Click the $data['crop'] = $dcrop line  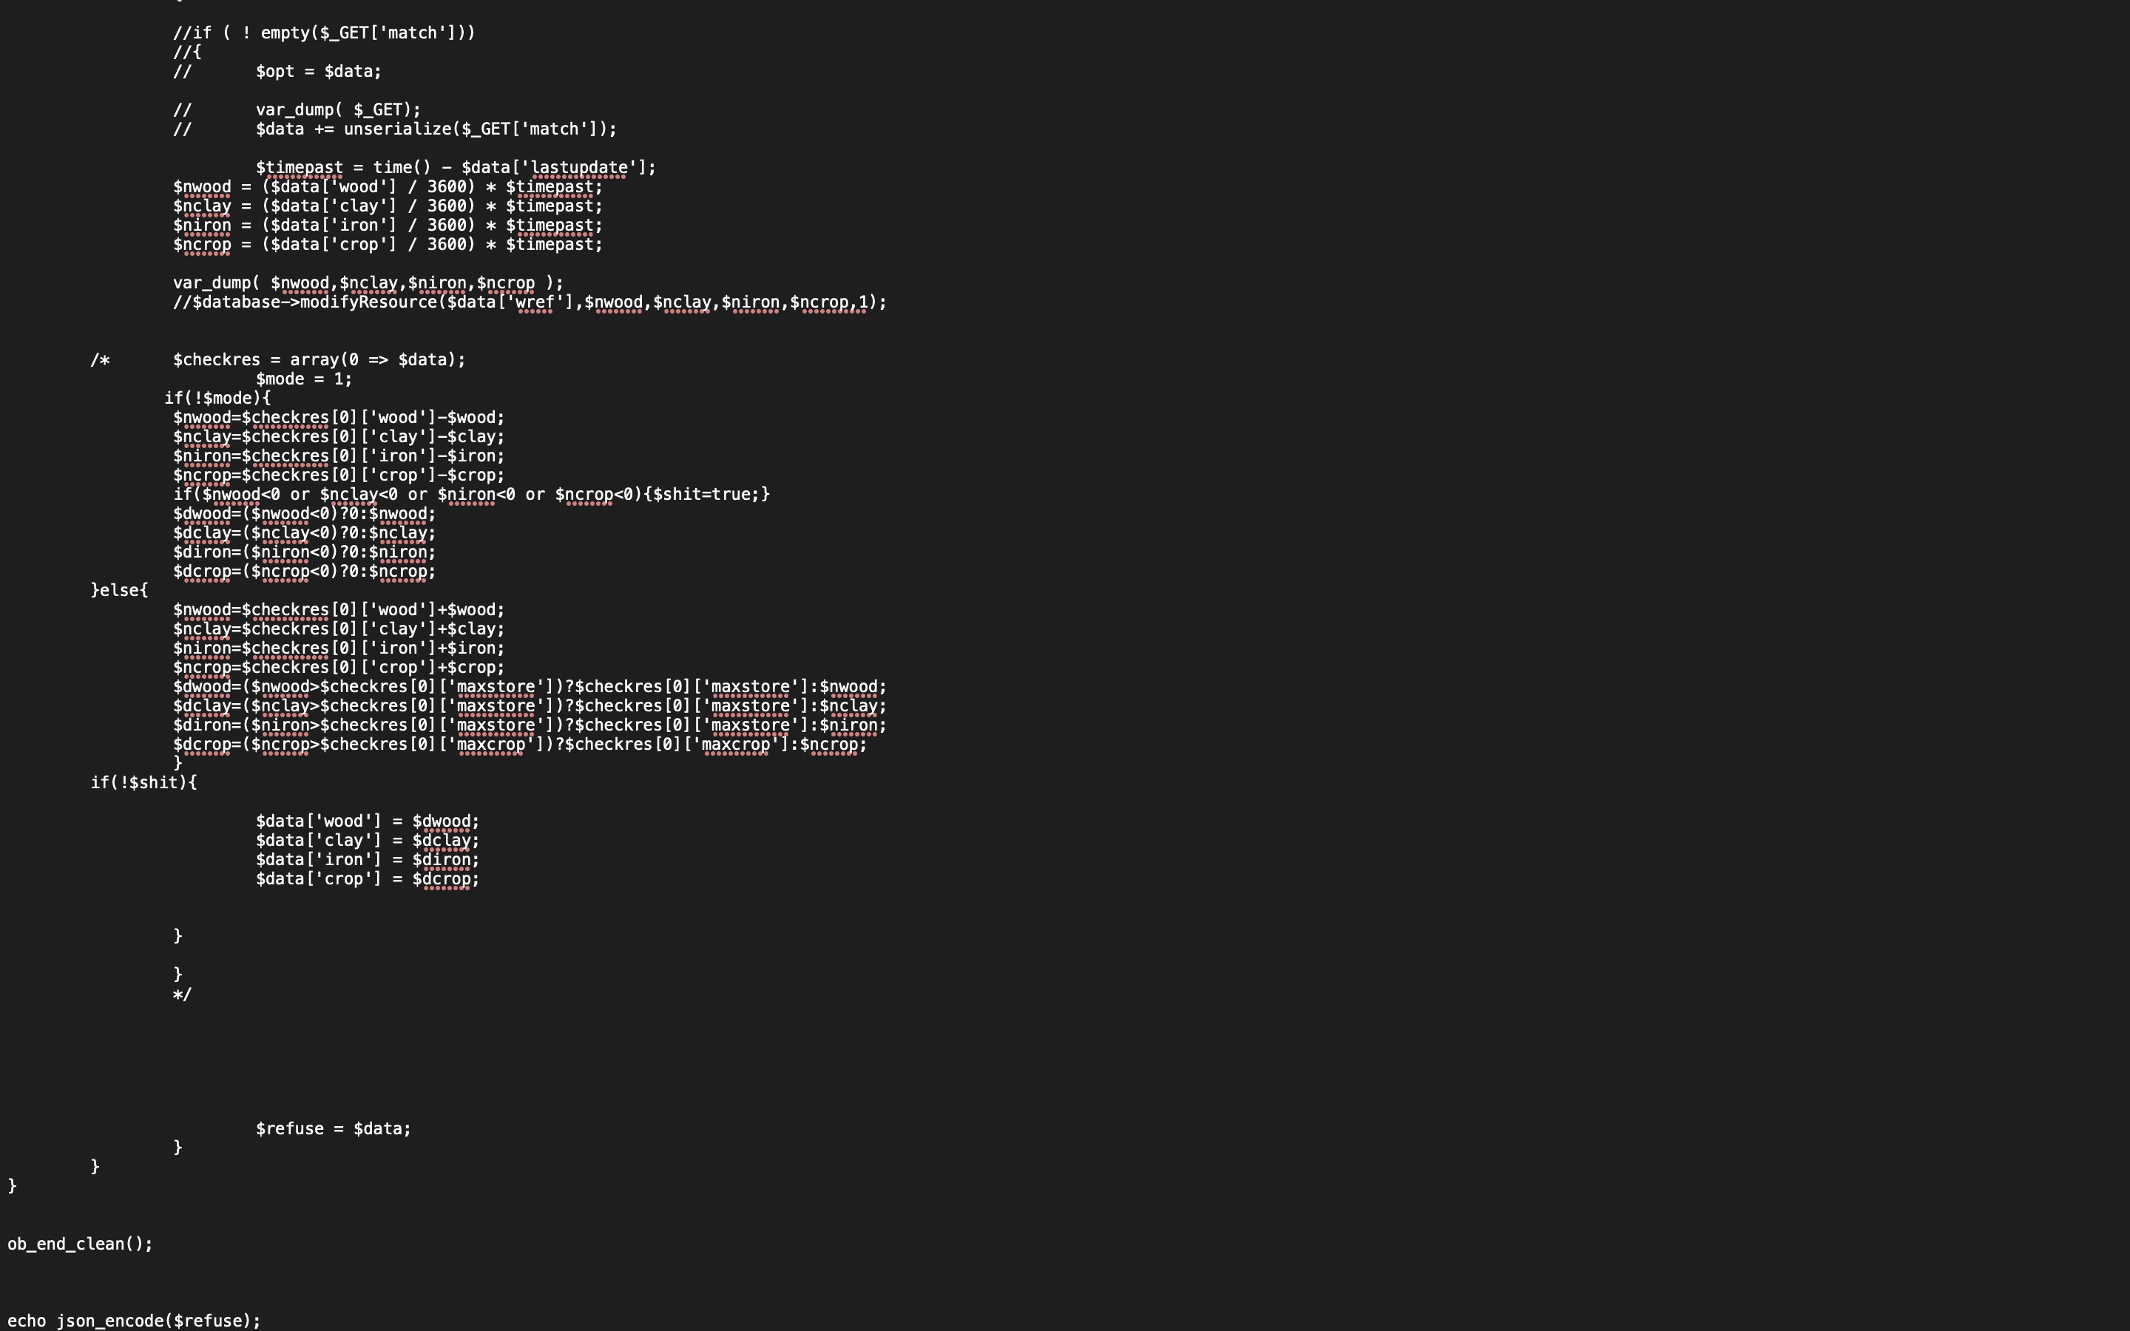[367, 878]
